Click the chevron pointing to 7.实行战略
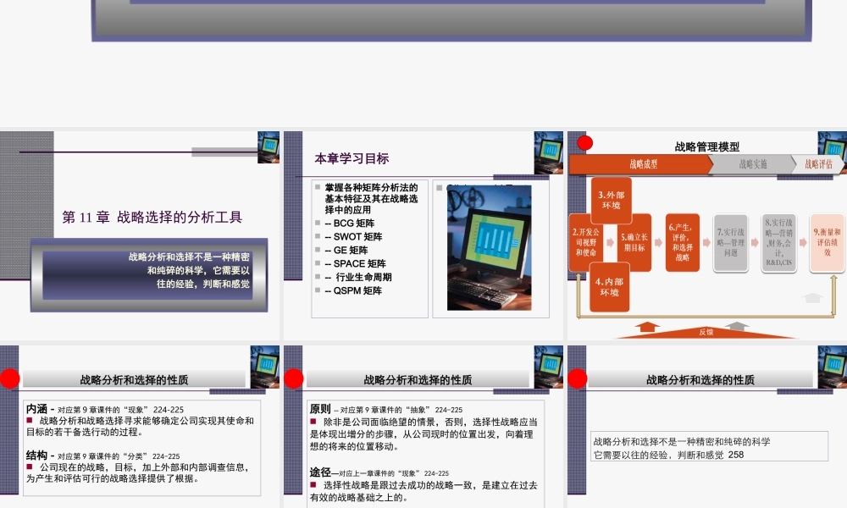The image size is (847, 508). coord(705,243)
